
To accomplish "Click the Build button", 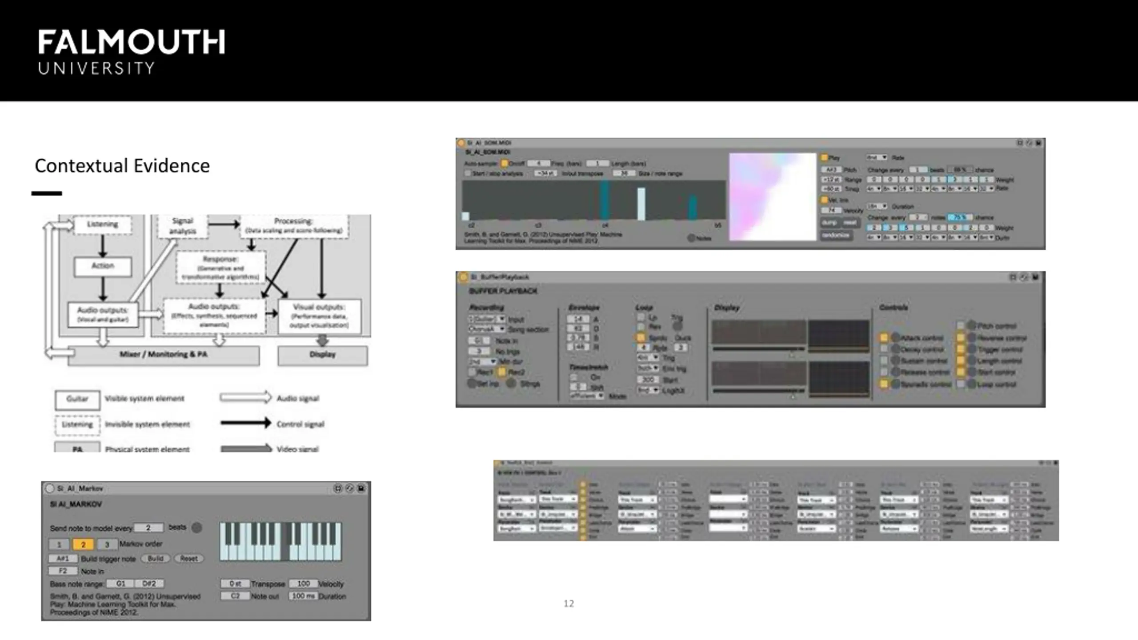I will point(156,558).
